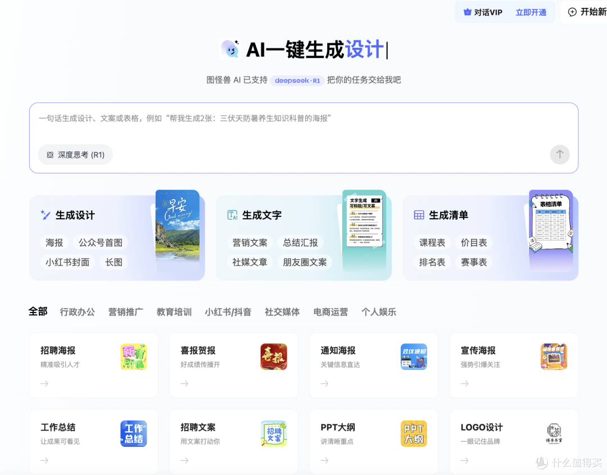Image resolution: width=607 pixels, height=475 pixels.
Task: Choose the 总结汇报 chip
Action: [x=300, y=243]
